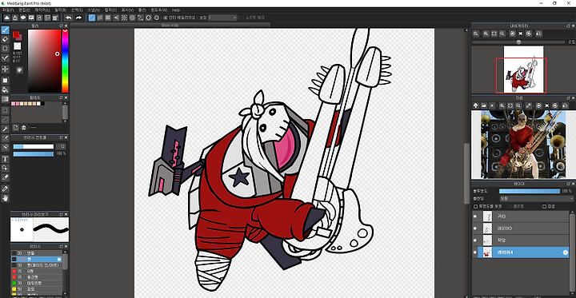Select the Move tool
The image size is (576, 298).
click(x=5, y=69)
